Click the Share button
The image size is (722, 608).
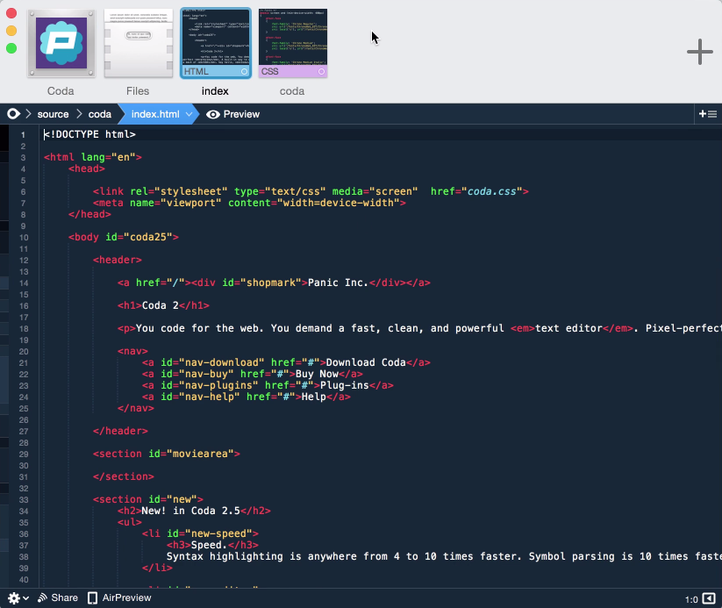click(58, 597)
